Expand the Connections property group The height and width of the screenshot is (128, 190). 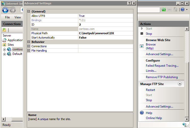coord(29,46)
